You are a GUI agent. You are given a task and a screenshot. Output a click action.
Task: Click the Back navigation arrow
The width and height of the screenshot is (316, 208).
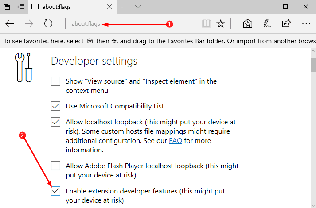click(10, 24)
